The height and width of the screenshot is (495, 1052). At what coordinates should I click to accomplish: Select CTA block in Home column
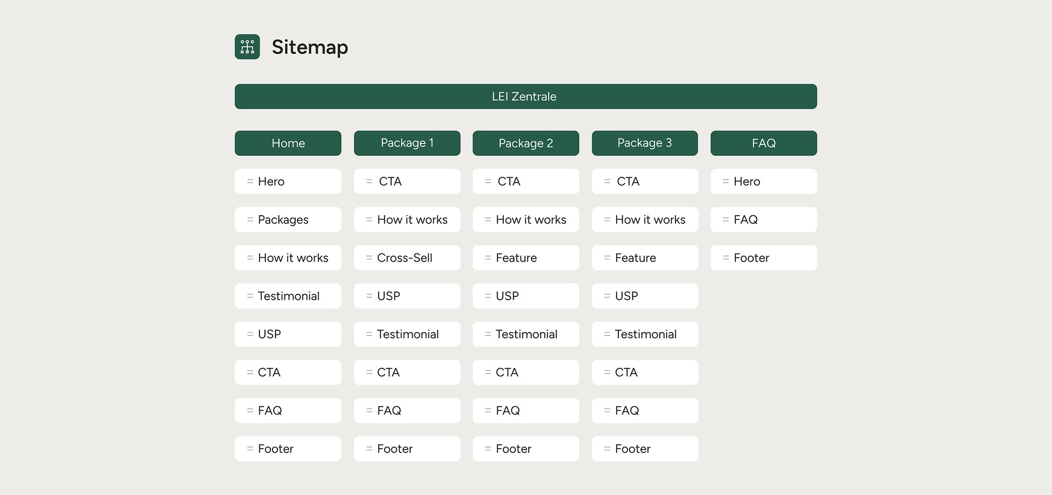point(288,372)
